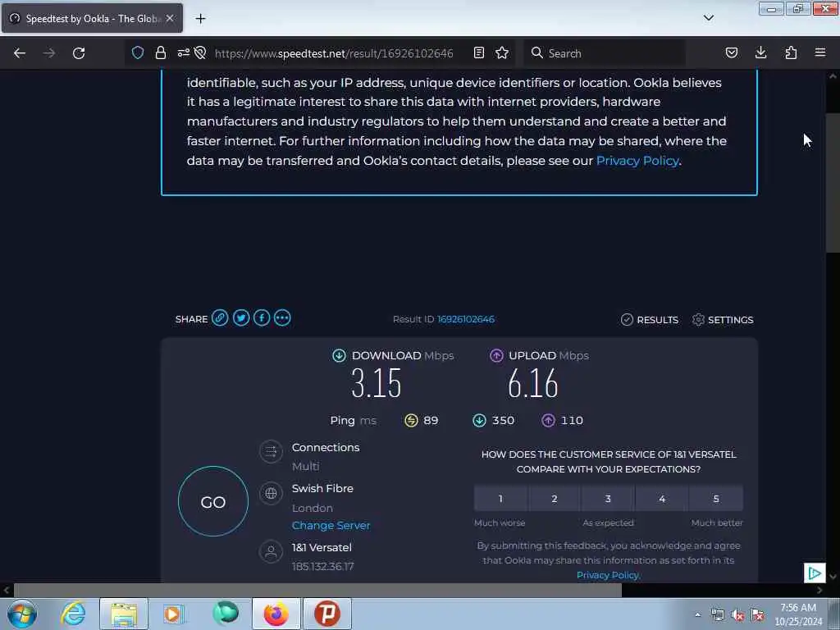Open the Firefox downloads panel
The image size is (840, 630).
point(760,52)
